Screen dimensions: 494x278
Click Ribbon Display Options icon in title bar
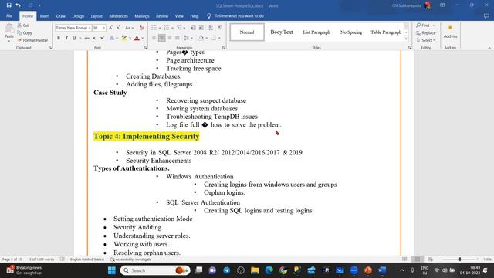point(442,5)
